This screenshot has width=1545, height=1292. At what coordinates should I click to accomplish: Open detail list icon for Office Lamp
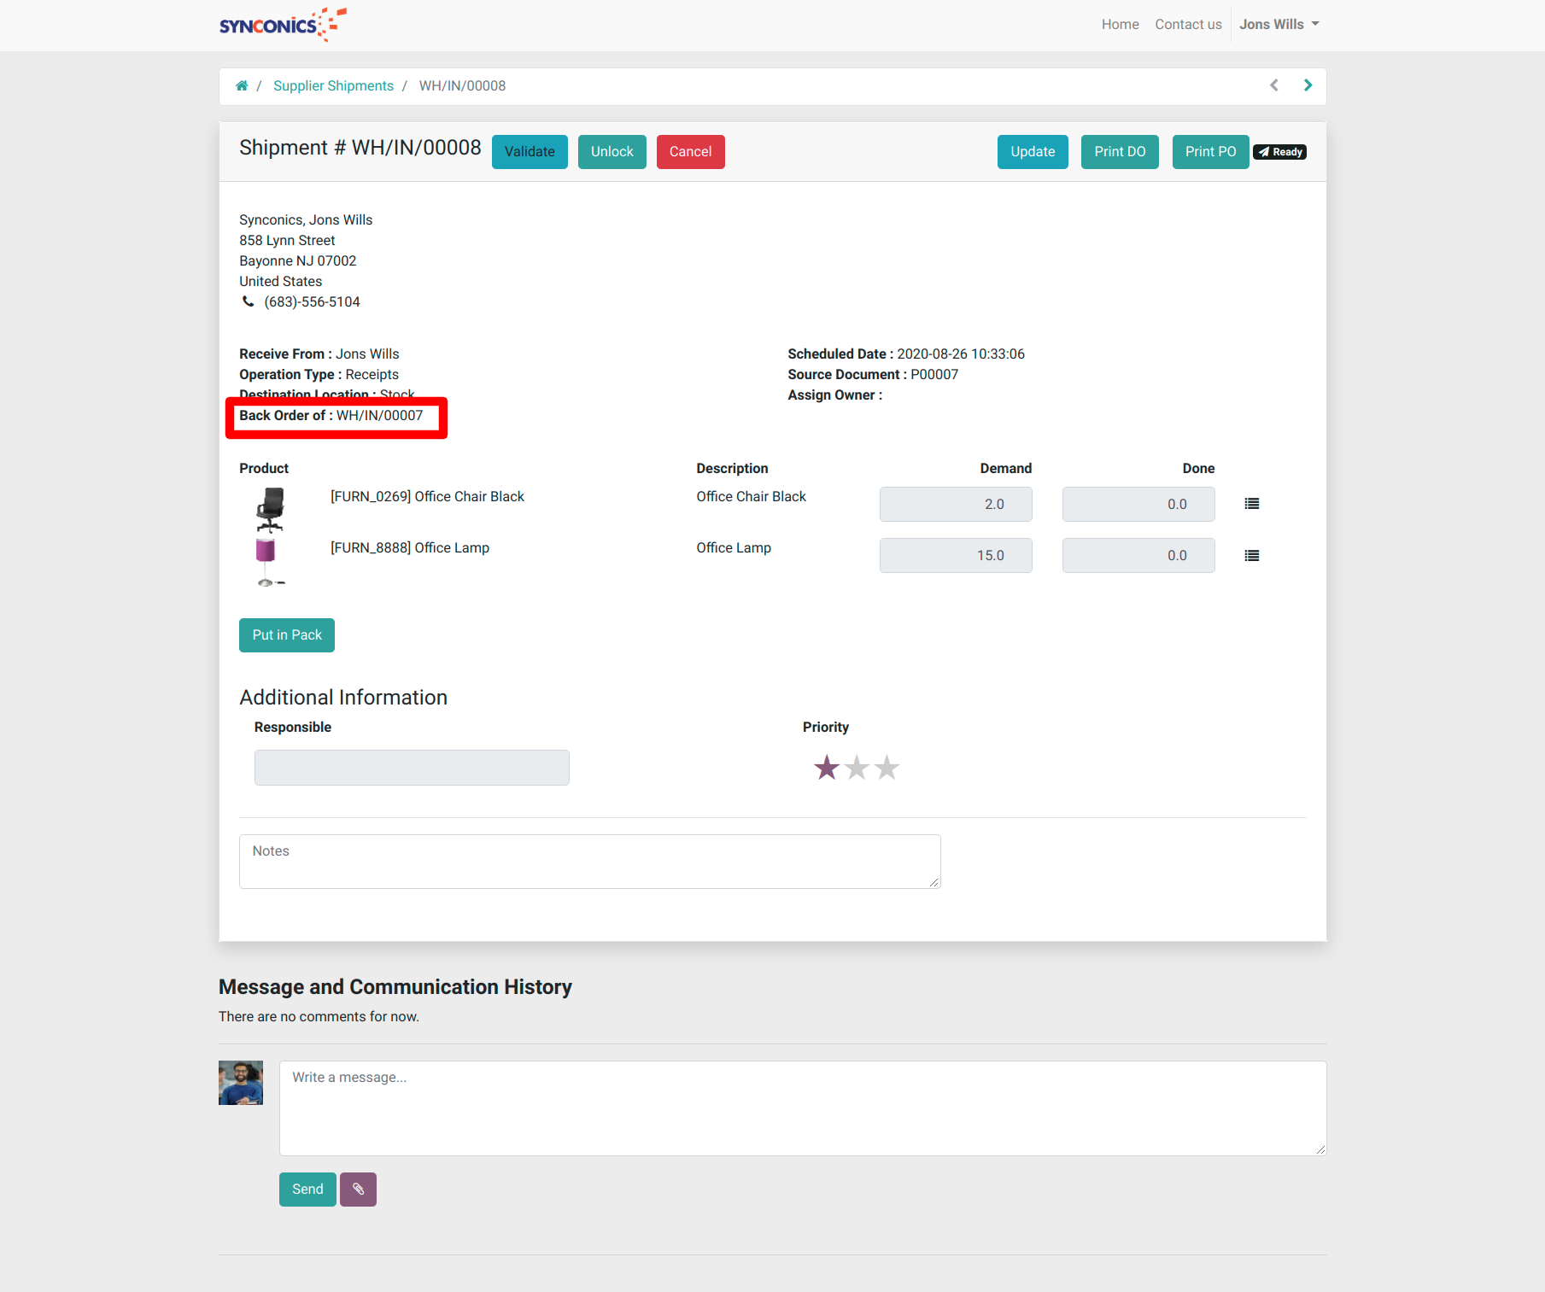click(x=1251, y=556)
